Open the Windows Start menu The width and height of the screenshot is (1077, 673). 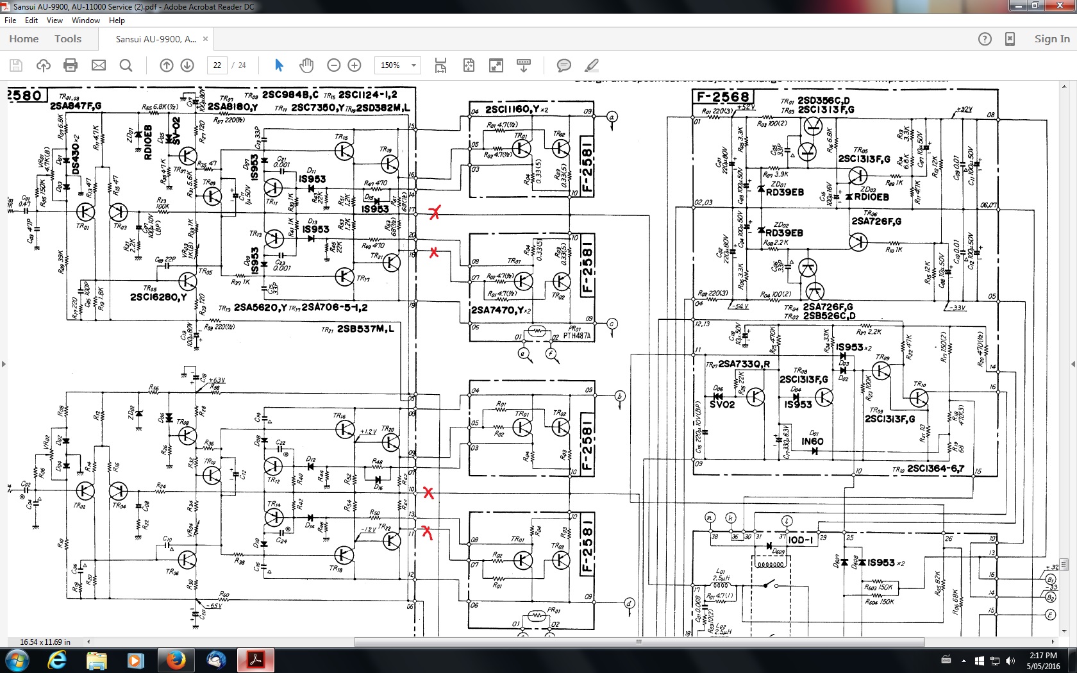17,660
